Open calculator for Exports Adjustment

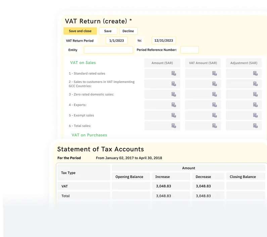click(x=256, y=105)
